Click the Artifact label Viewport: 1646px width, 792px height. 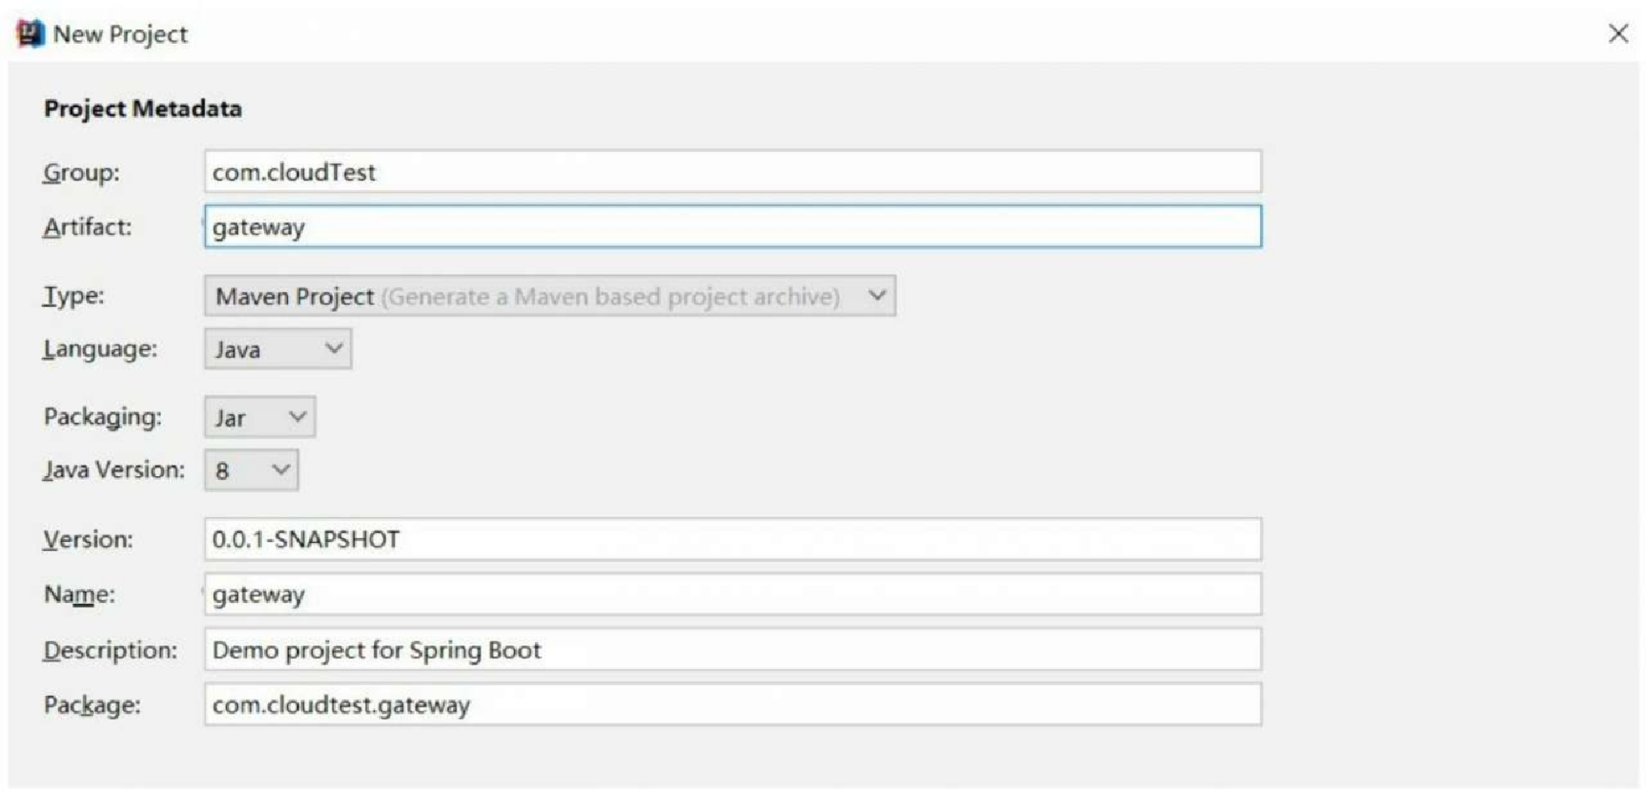point(87,226)
